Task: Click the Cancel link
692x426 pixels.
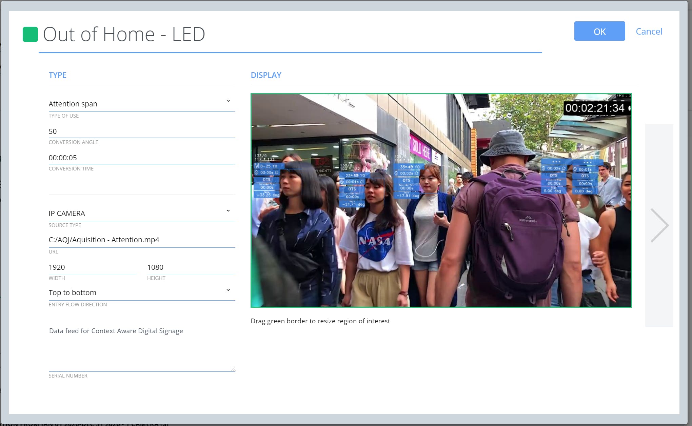Action: [649, 31]
